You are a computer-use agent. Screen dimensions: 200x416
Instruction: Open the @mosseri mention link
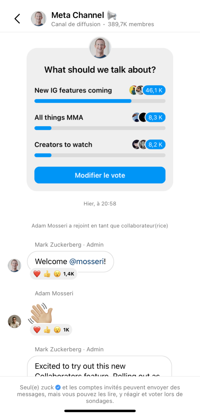[x=87, y=261]
